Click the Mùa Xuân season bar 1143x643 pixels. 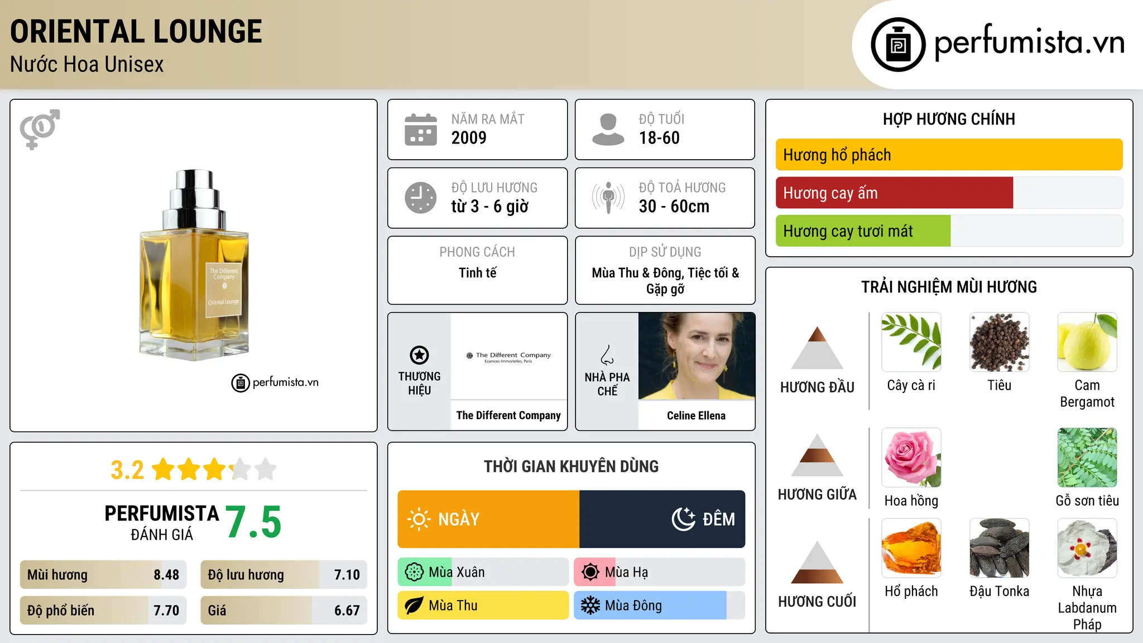483,572
